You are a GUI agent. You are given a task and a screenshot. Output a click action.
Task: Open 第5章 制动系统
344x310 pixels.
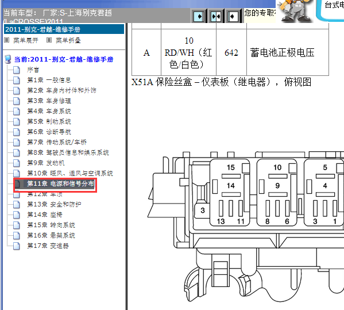click(x=49, y=121)
